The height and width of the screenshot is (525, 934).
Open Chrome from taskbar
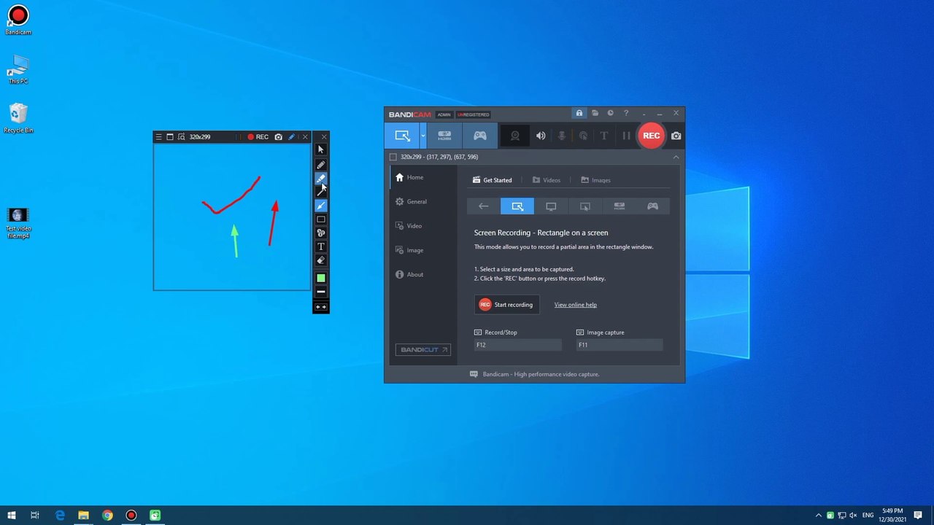tap(107, 516)
